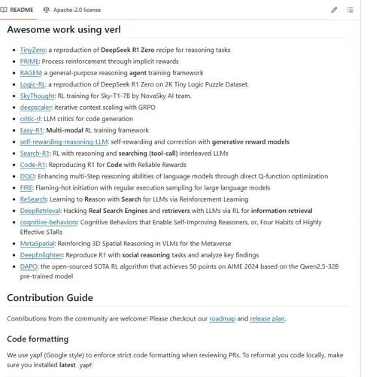Open the deepscaler link

pos(35,108)
